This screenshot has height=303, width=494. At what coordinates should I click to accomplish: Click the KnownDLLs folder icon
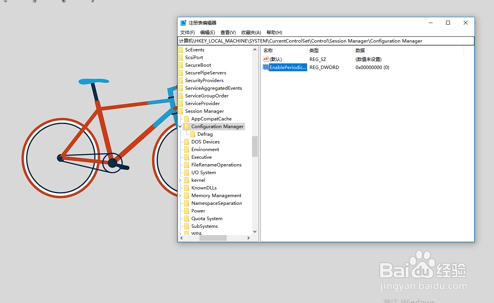coord(187,188)
